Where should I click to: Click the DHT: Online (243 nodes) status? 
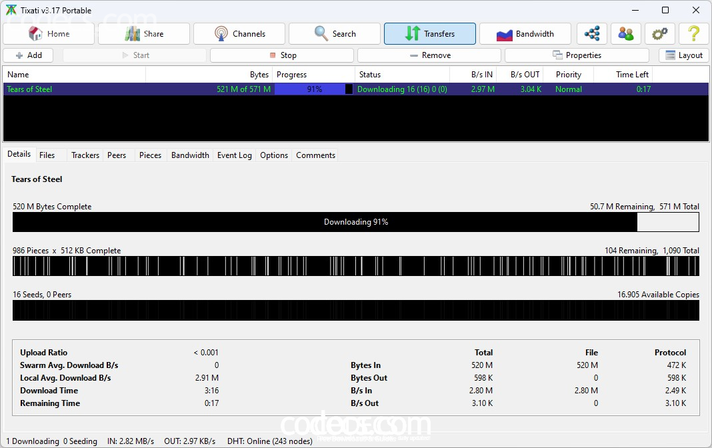click(270, 441)
